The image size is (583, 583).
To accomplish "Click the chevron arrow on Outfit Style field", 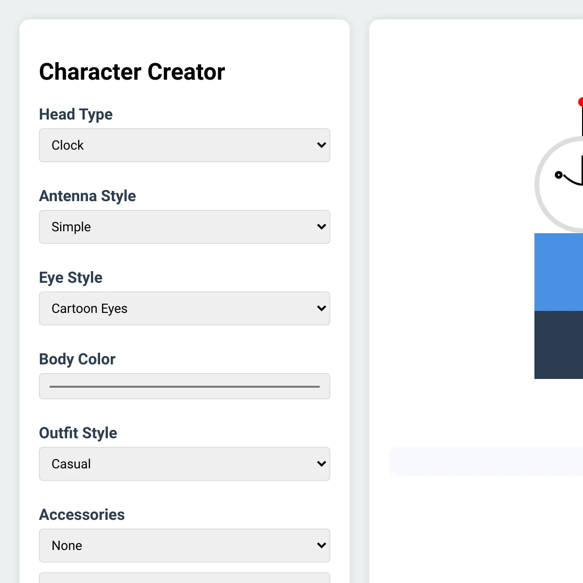I will point(321,464).
